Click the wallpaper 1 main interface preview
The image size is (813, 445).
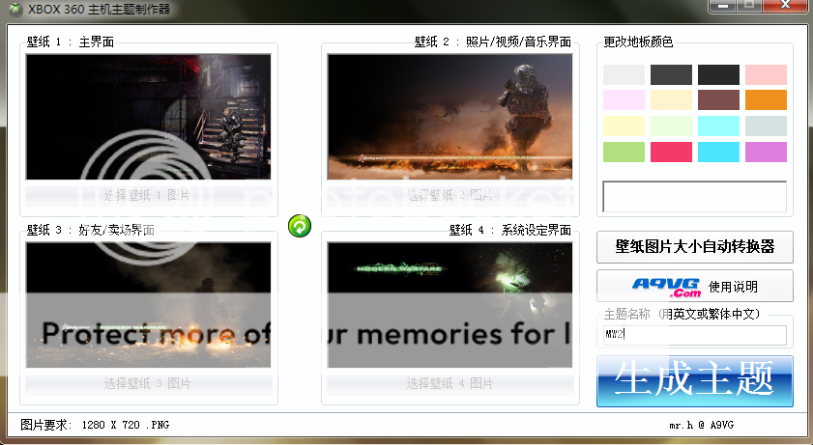pos(148,116)
